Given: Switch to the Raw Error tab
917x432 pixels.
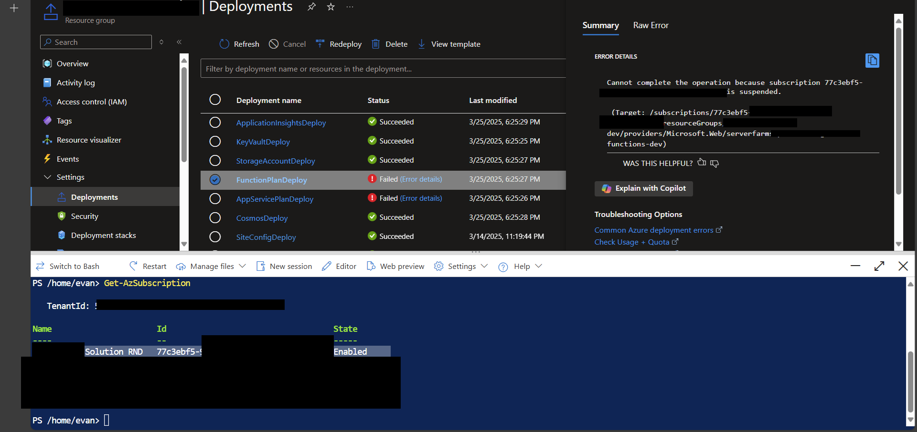Looking at the screenshot, I should tap(650, 25).
